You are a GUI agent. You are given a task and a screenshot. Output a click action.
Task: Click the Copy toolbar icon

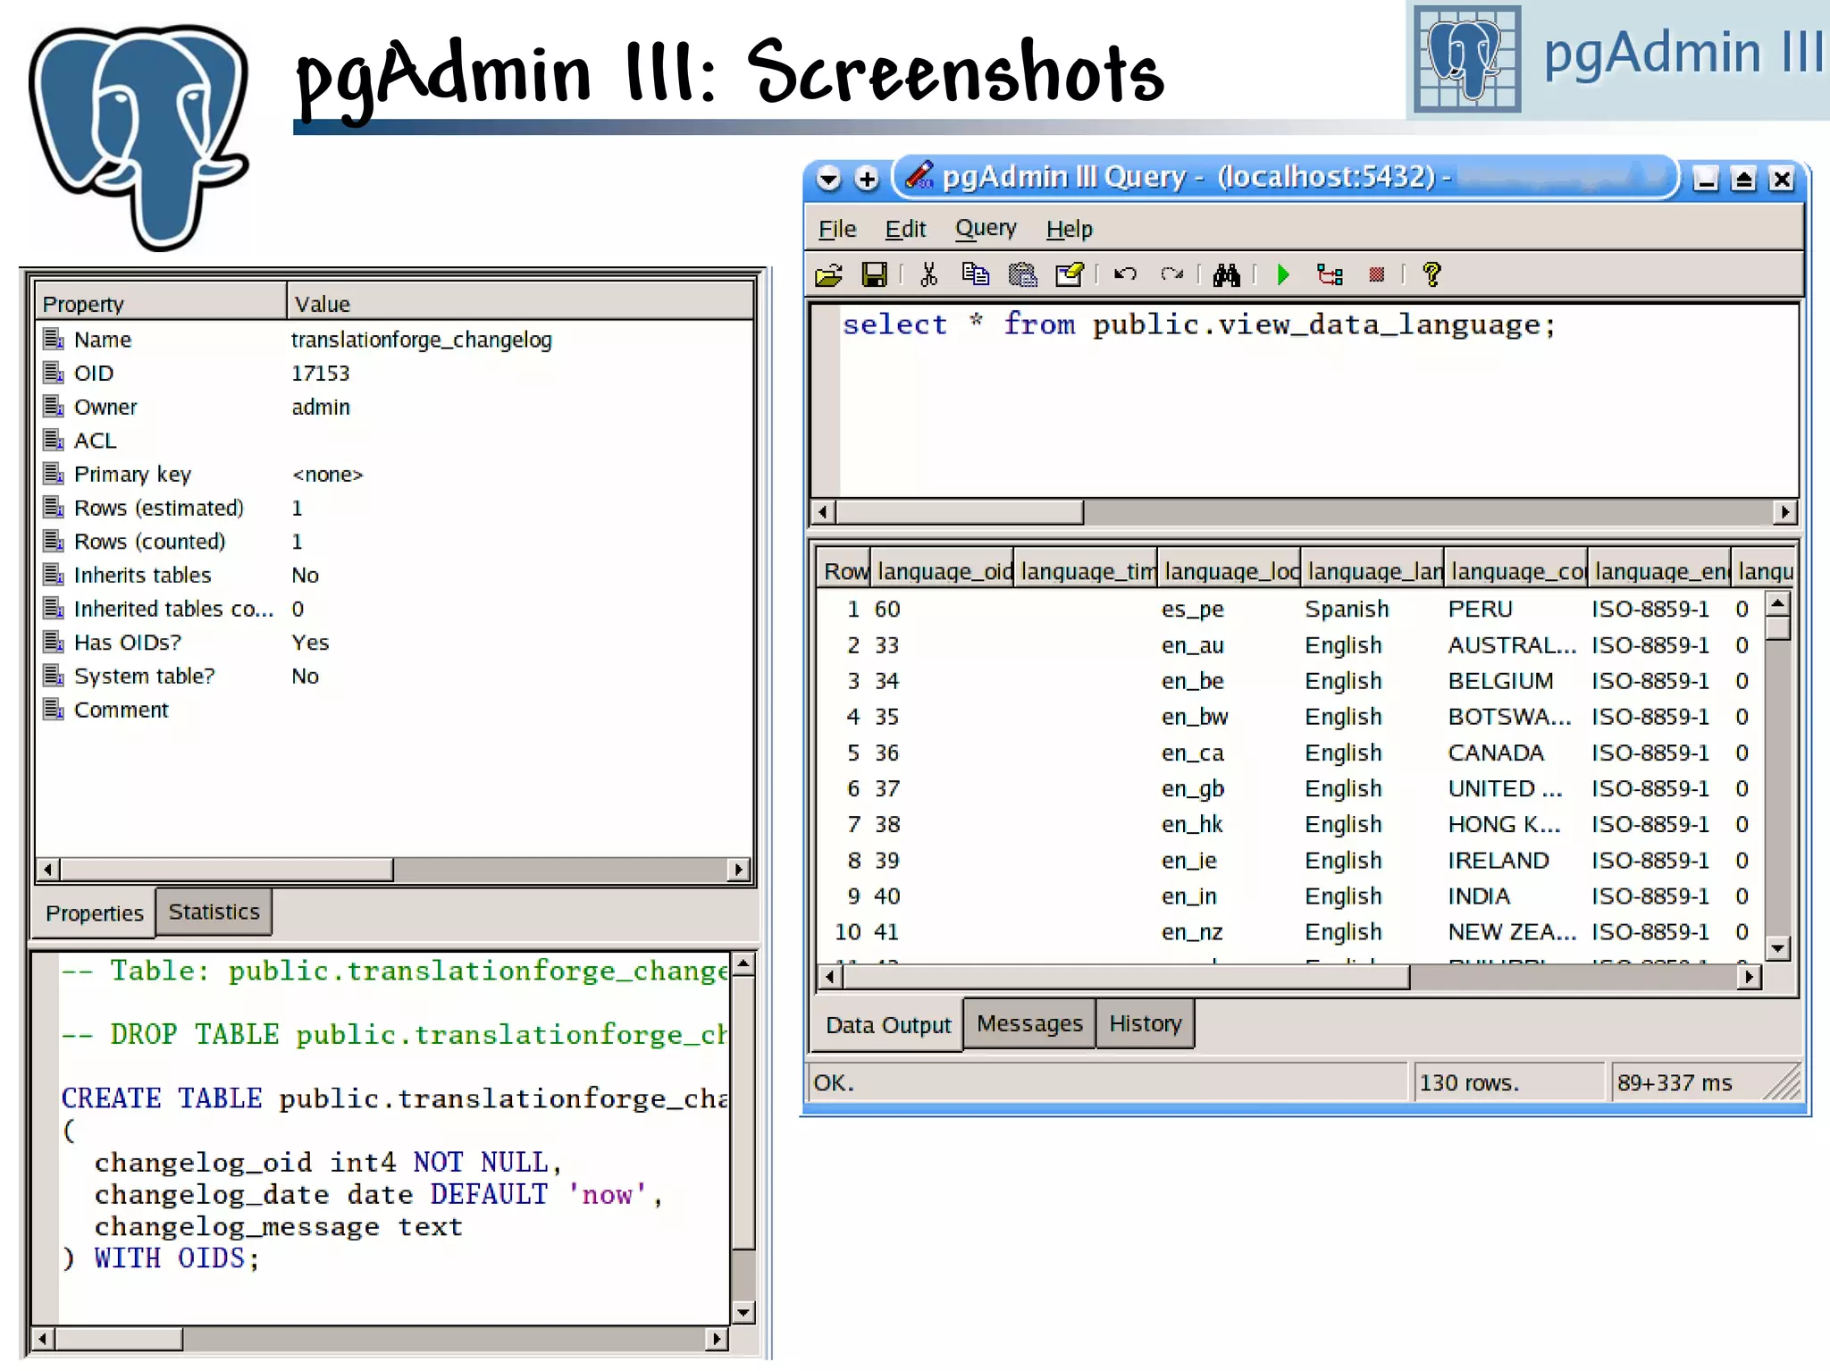point(975,274)
